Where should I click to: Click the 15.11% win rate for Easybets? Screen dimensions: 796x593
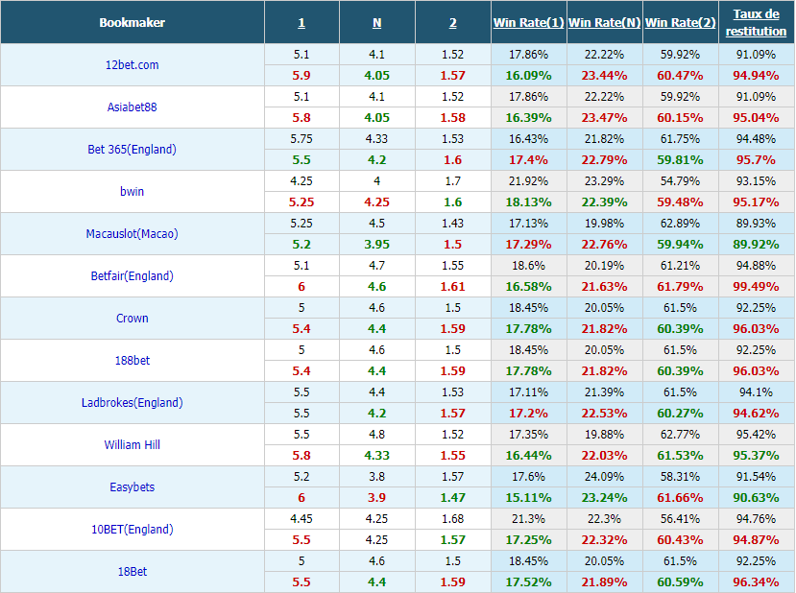coord(528,498)
